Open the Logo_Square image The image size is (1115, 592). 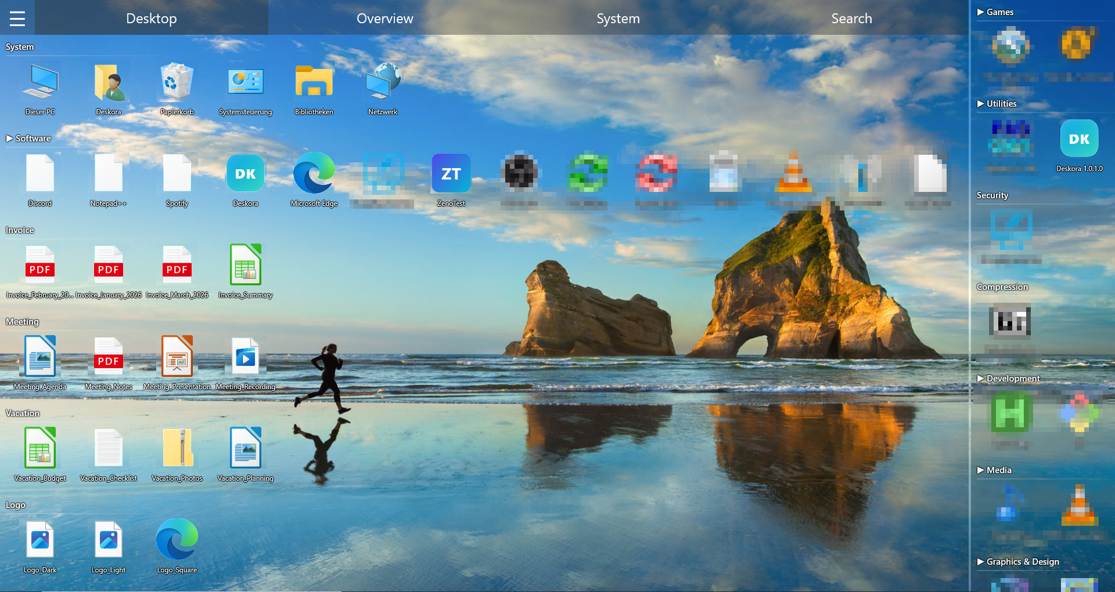(177, 539)
